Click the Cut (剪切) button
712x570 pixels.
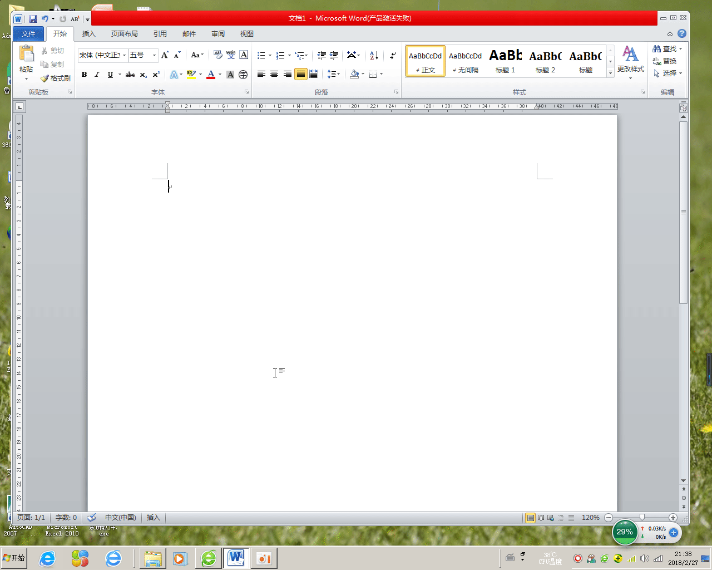point(53,51)
